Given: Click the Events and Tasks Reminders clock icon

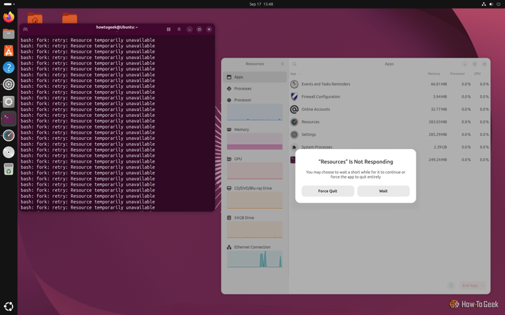Looking at the screenshot, I should click(294, 84).
